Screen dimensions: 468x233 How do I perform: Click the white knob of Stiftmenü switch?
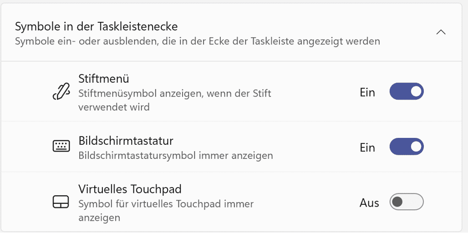point(415,91)
